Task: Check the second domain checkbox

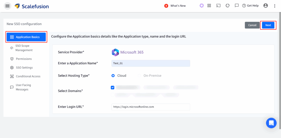Action: click(113, 95)
